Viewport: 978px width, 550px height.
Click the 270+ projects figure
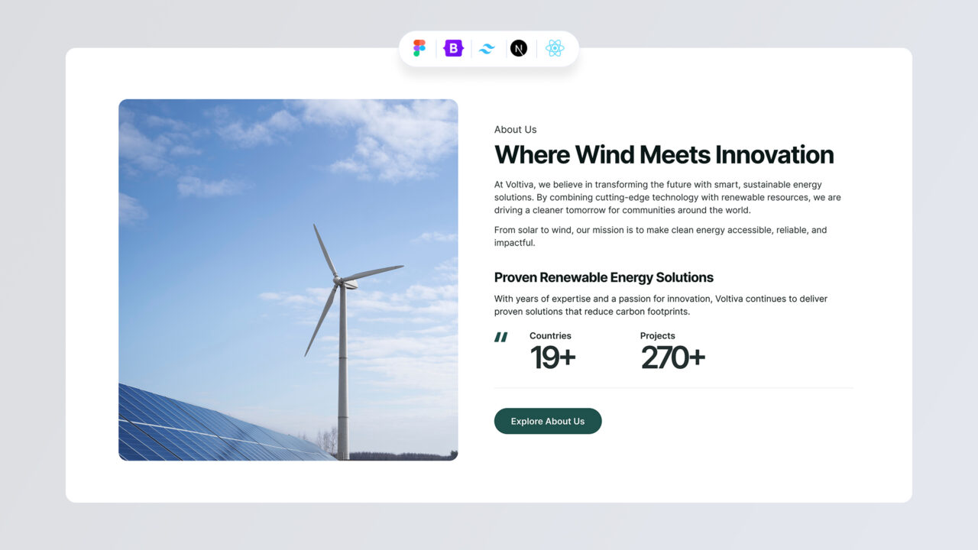[x=672, y=357]
